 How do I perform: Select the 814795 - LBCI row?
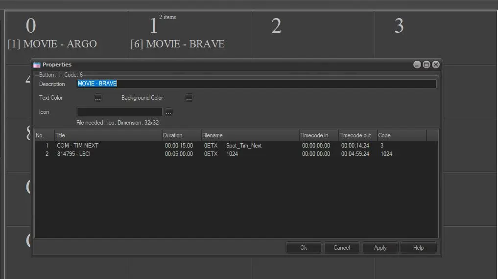point(74,154)
